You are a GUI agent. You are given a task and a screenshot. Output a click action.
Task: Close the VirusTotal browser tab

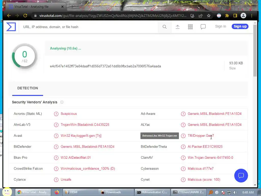[x=62, y=7]
